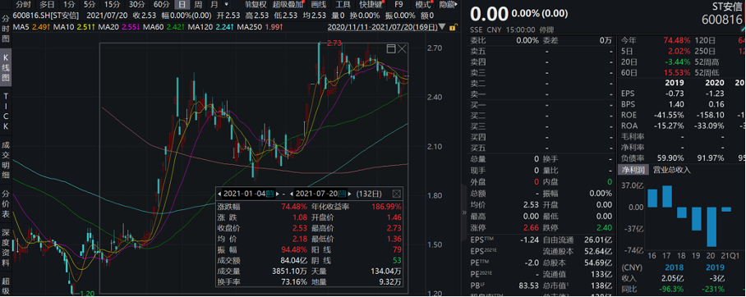This screenshot has width=746, height=297.
Task: Click the 2017 profit bar in chart
Action: [x=667, y=196]
